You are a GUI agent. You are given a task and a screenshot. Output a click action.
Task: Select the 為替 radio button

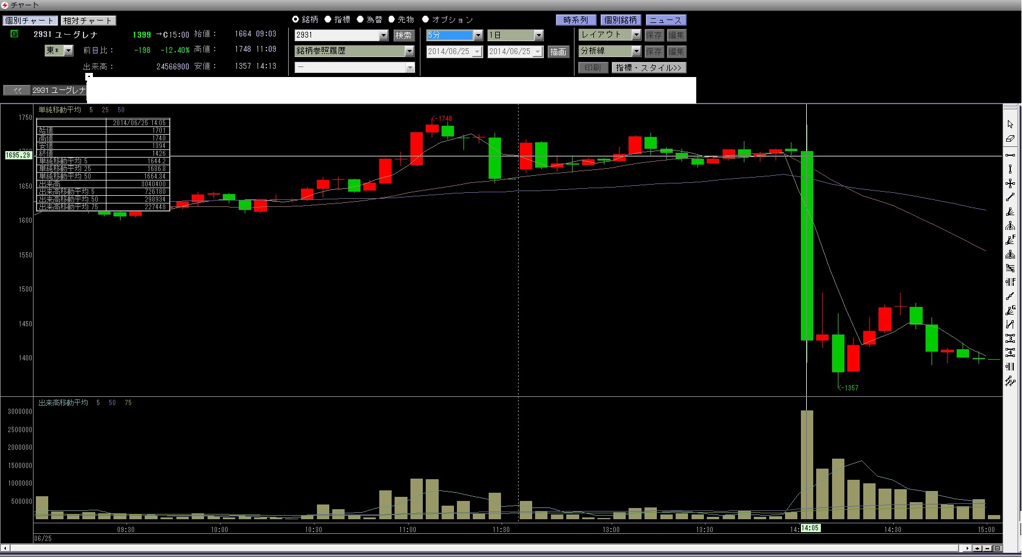point(360,19)
